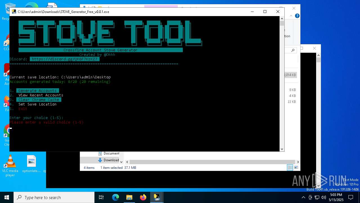Click the red 'Exit' menu line
Viewport: 360px width, 203px height.
[23, 109]
